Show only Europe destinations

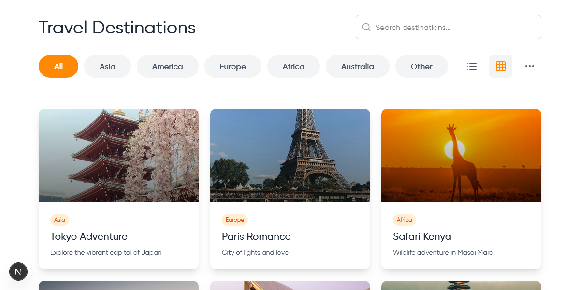pos(232,66)
